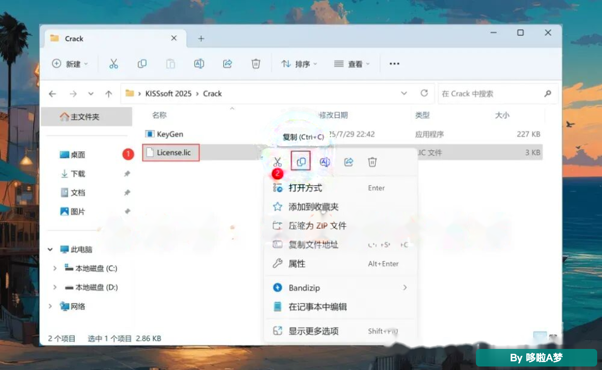The height and width of the screenshot is (370, 602).
Task: Click the Share icon in the top toolbar
Action: tap(227, 64)
